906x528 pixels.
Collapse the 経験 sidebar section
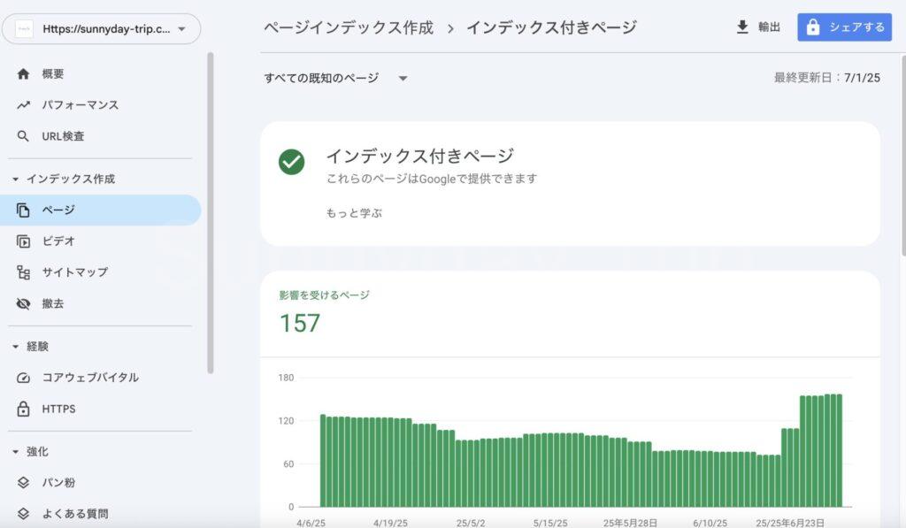[x=16, y=347]
